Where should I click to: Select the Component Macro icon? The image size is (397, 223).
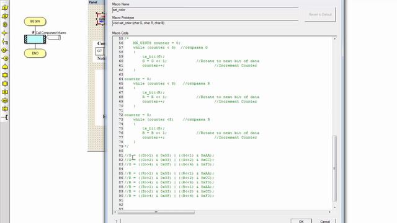(5, 84)
